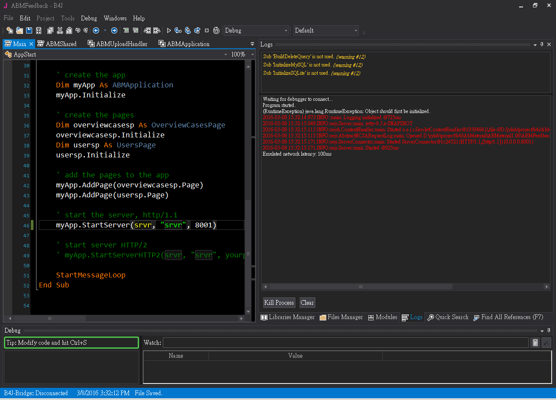Click inside the Watch expression field

(345, 343)
